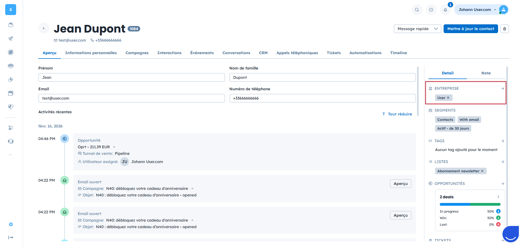The image size is (523, 247).
Task: Click the test@user.com link under the name
Action: click(x=72, y=40)
